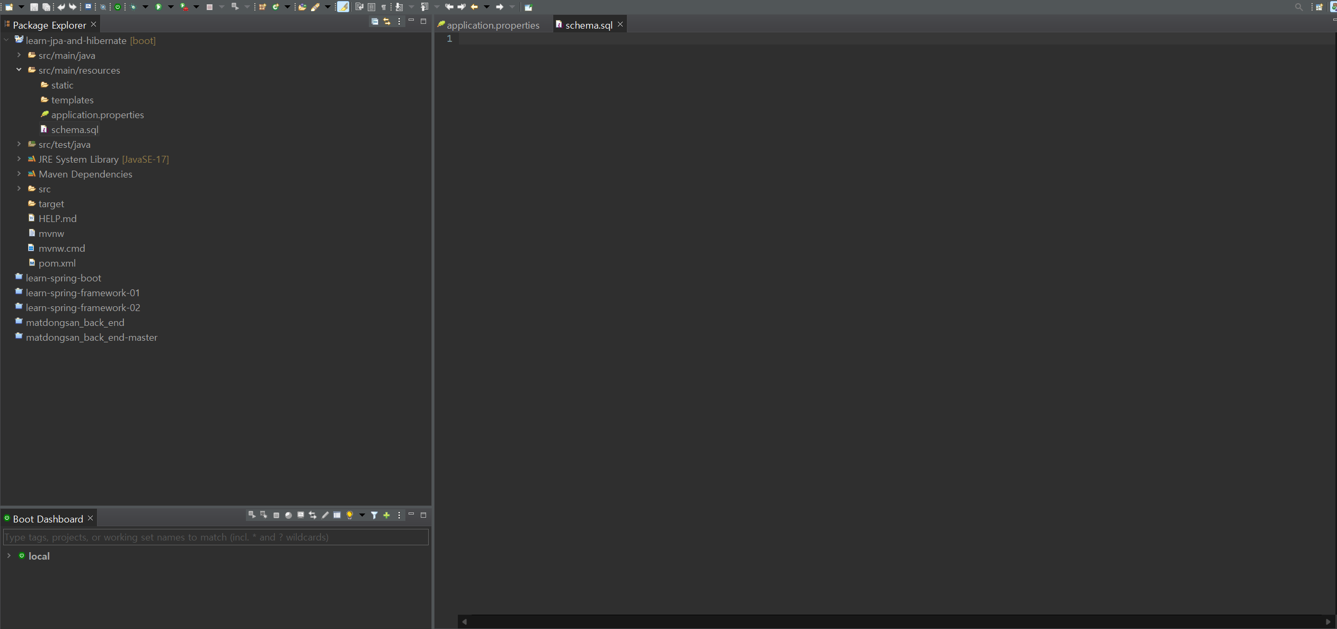Collapse the src/main/resources folder
1337x629 pixels.
[19, 69]
